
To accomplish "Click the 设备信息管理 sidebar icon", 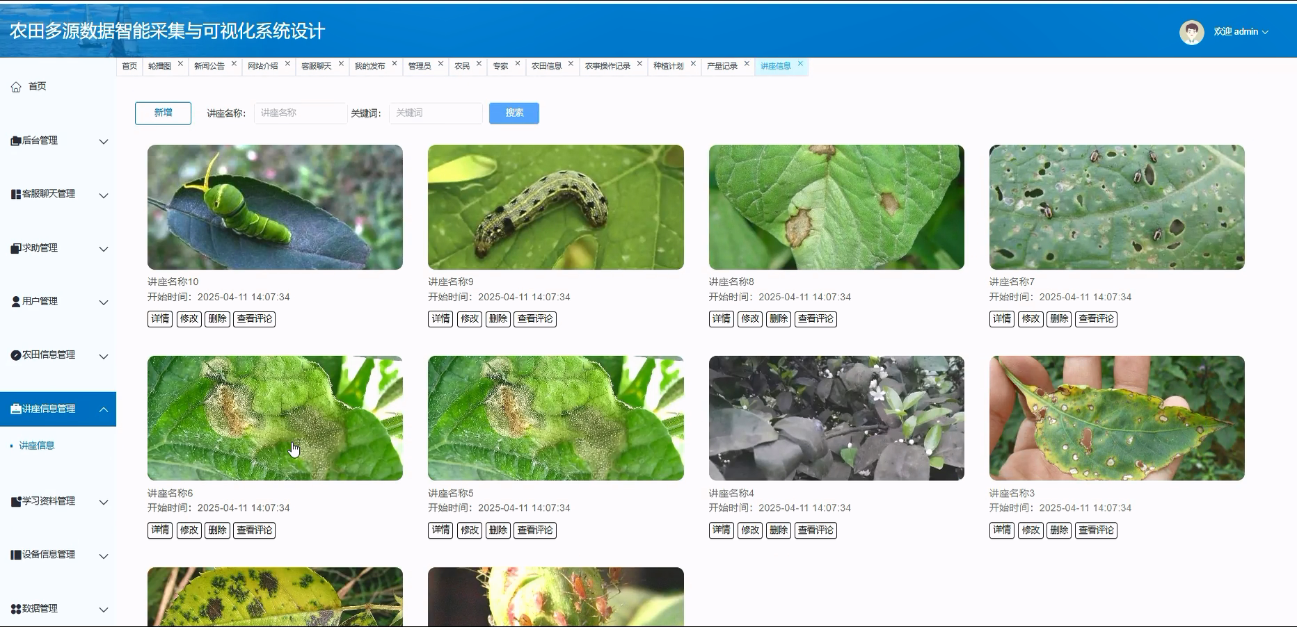I will tap(16, 555).
